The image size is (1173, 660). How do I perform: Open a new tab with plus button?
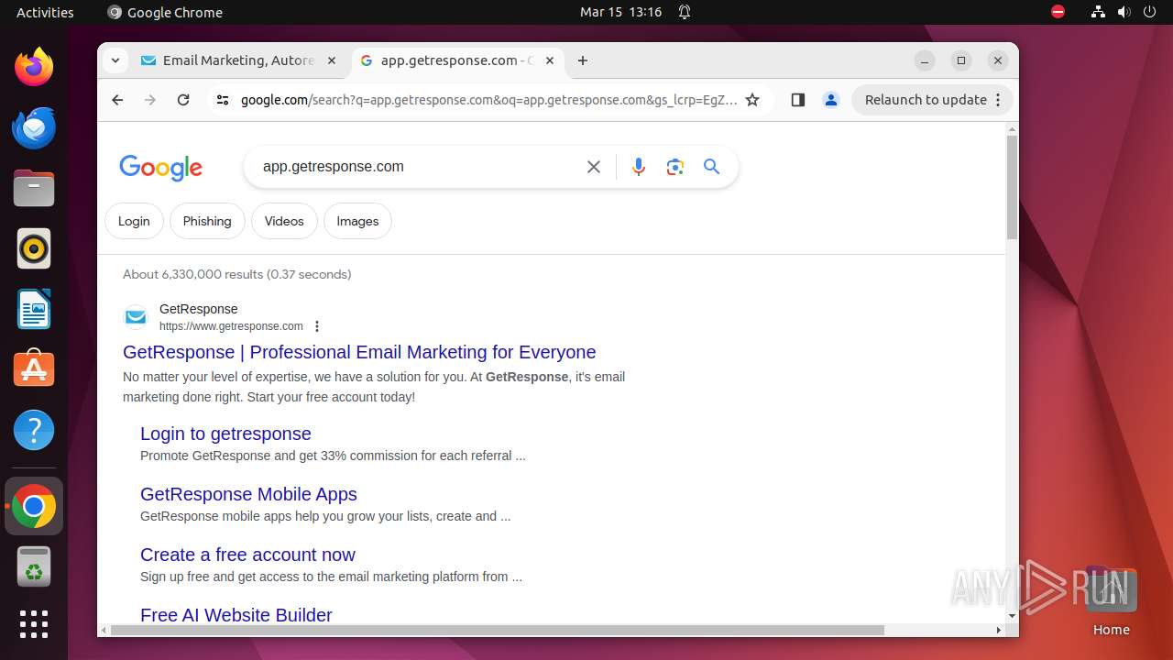(x=583, y=60)
